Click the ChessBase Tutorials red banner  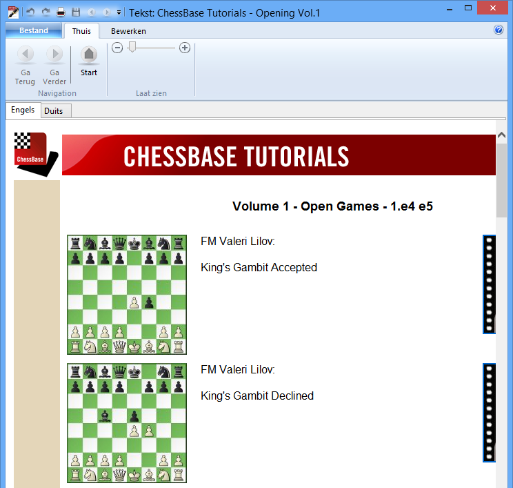point(279,155)
